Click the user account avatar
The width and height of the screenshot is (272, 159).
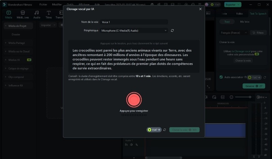click(207, 5)
